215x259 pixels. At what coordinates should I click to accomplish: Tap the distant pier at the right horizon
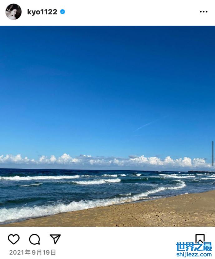201,172
